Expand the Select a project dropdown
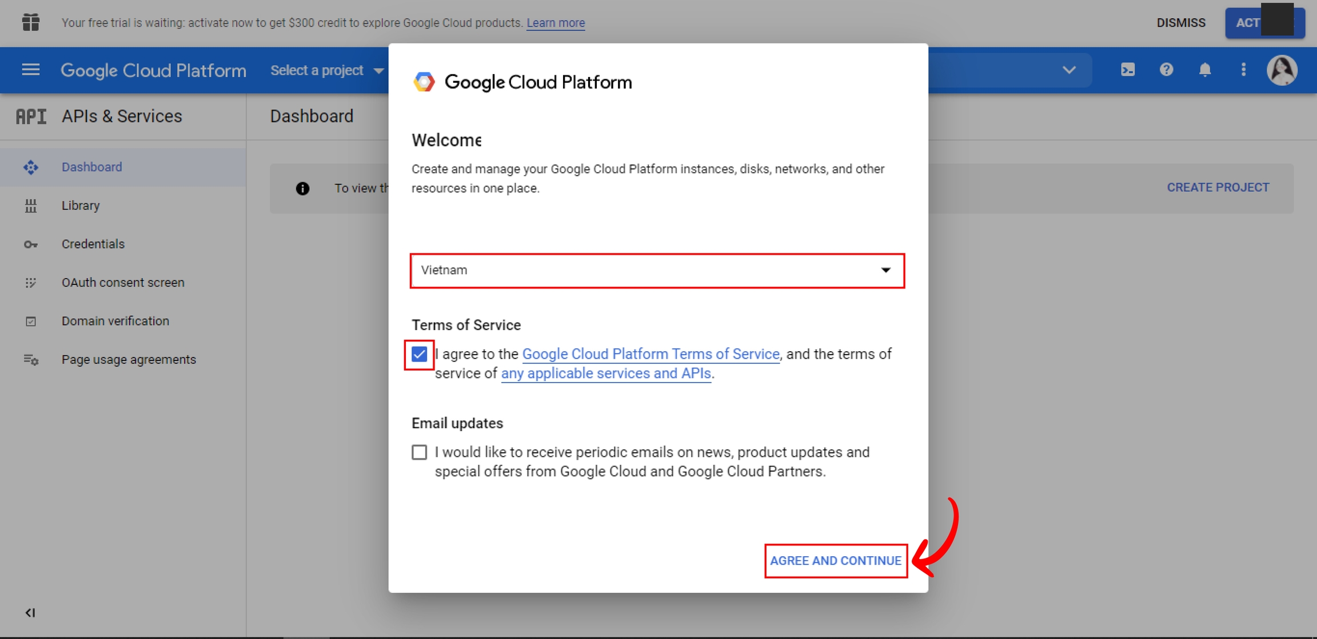 [x=326, y=70]
